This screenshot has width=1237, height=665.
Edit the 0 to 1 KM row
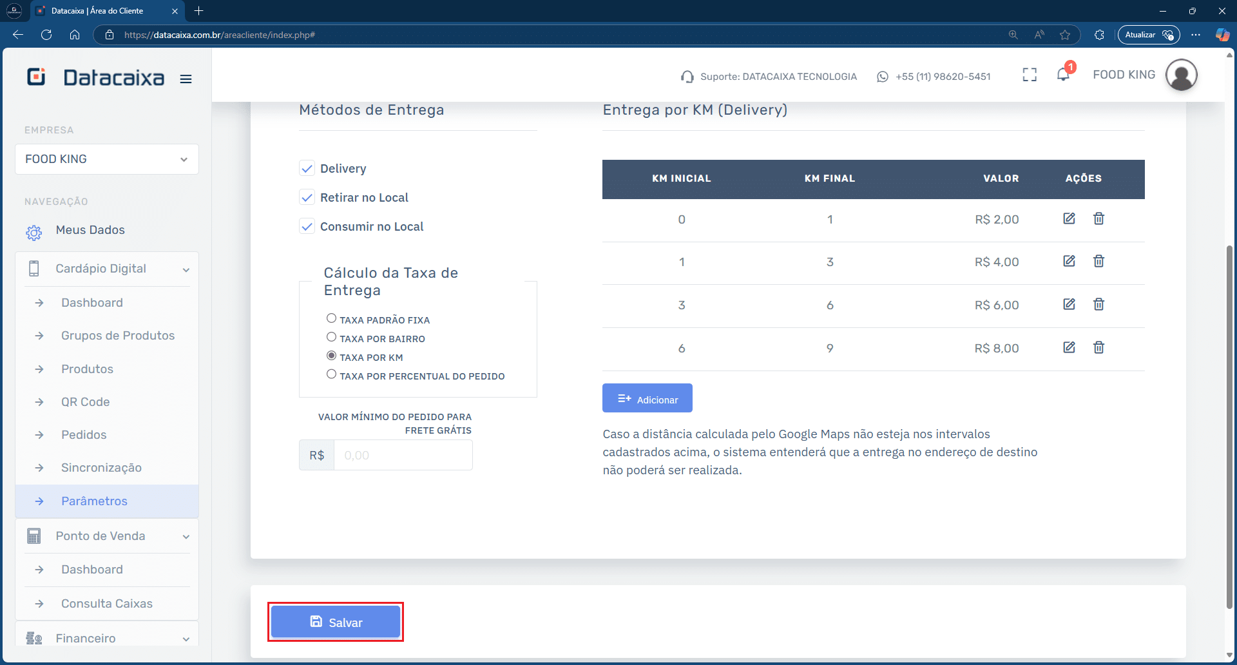click(1068, 218)
